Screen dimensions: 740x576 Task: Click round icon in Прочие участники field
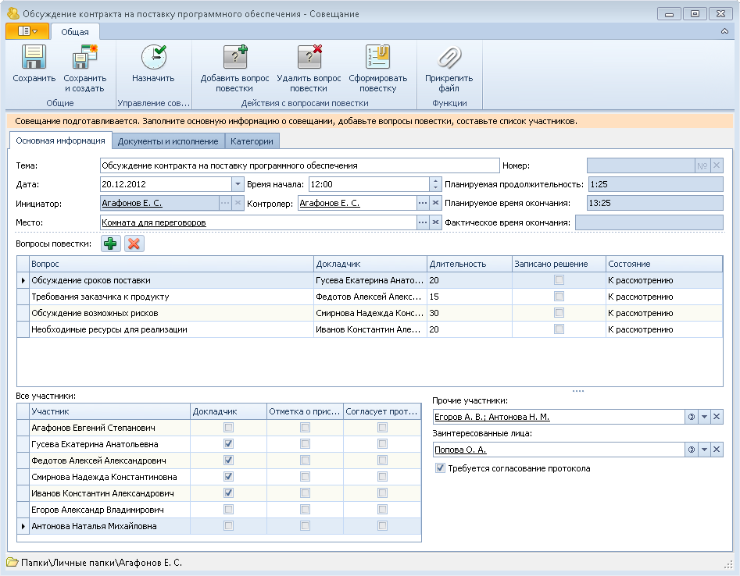pyautogui.click(x=692, y=417)
